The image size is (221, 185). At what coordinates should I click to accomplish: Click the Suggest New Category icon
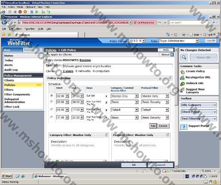coord(182,90)
